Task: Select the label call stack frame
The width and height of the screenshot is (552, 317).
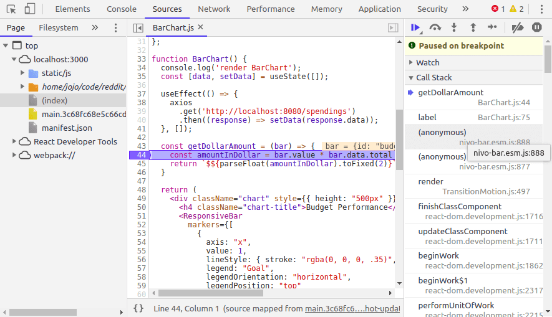Action: click(x=473, y=117)
